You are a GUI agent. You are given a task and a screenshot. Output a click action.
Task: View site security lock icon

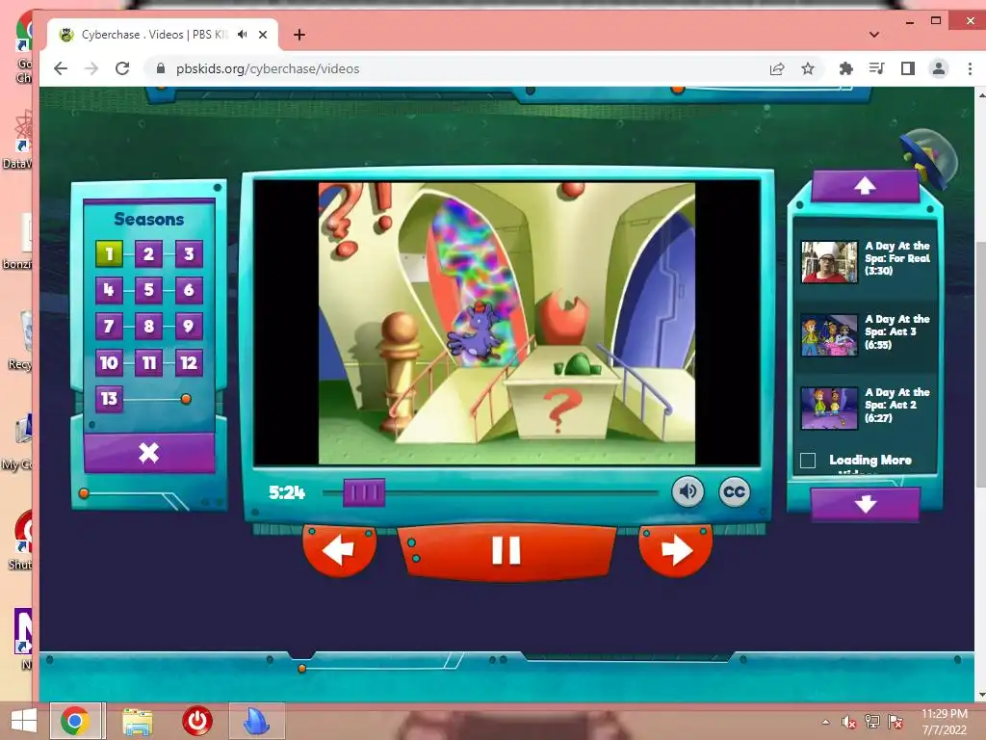point(161,68)
